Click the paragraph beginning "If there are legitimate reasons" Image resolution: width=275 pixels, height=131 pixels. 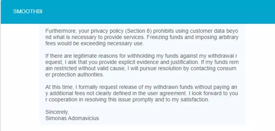142,65
